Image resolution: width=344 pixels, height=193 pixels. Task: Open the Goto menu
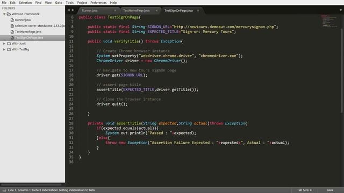click(59, 3)
